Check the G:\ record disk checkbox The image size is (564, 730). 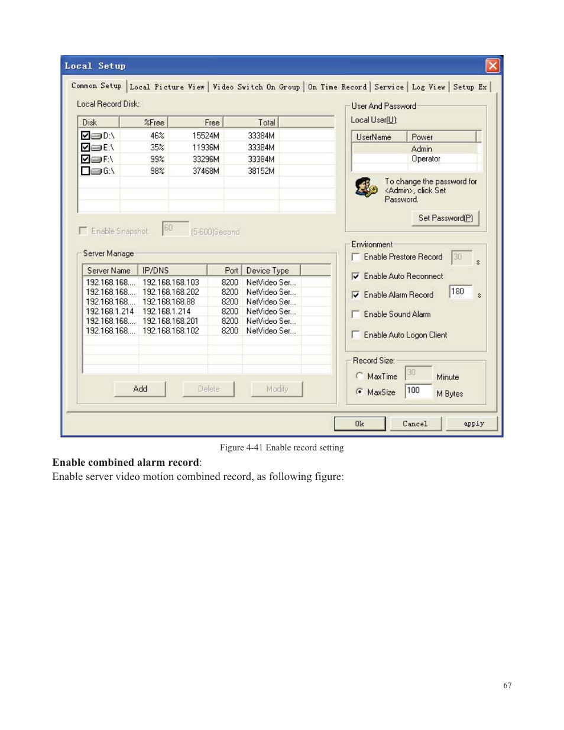click(x=85, y=171)
